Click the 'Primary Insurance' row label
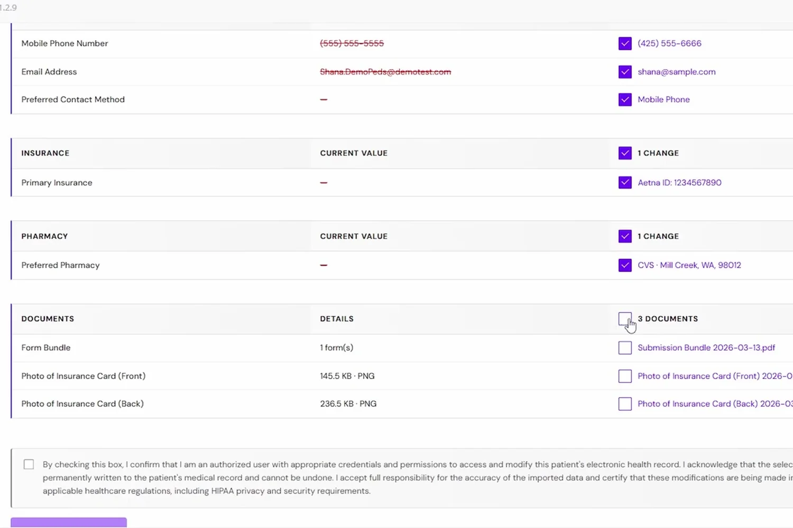The width and height of the screenshot is (793, 528). (x=57, y=183)
